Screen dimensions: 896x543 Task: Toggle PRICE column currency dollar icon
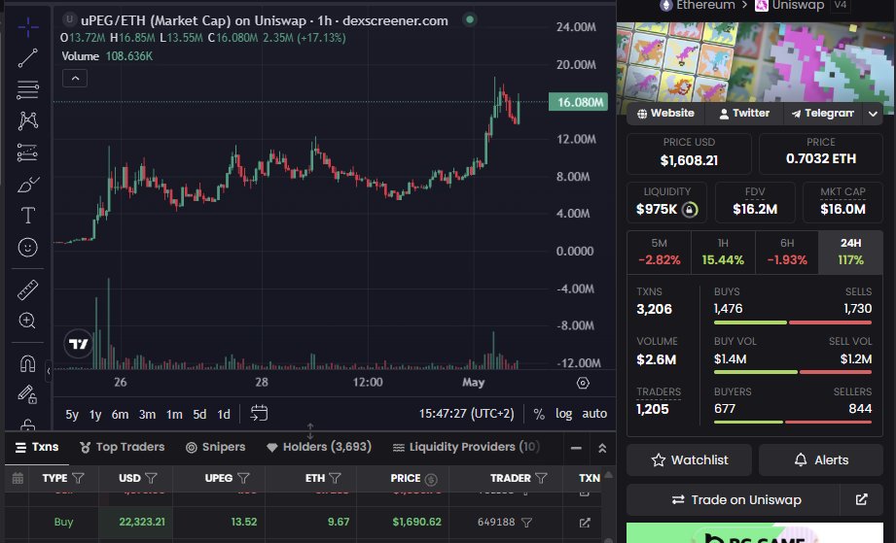(x=431, y=480)
